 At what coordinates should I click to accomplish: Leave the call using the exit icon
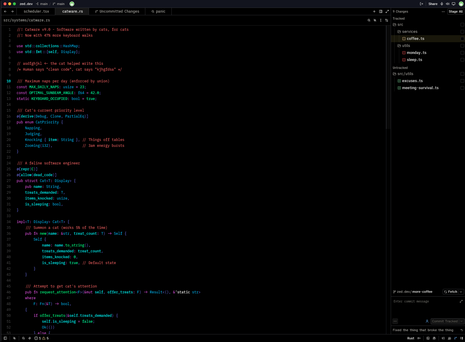[x=422, y=4]
